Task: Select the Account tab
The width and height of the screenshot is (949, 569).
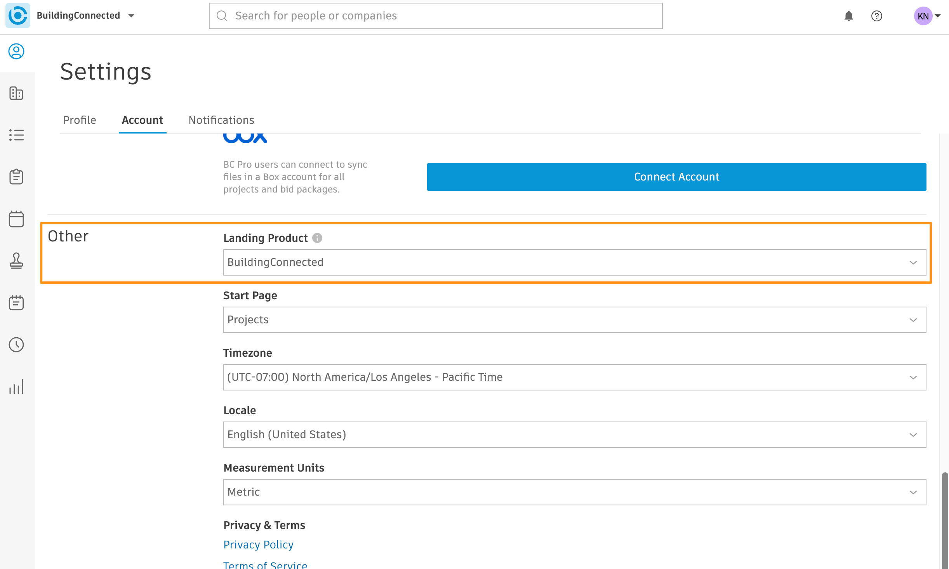Action: click(x=143, y=120)
